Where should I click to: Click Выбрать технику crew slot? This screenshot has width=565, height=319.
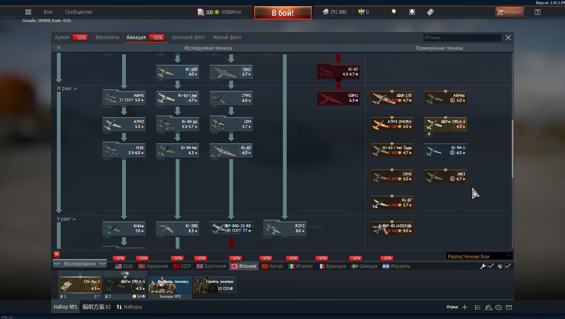[170, 285]
